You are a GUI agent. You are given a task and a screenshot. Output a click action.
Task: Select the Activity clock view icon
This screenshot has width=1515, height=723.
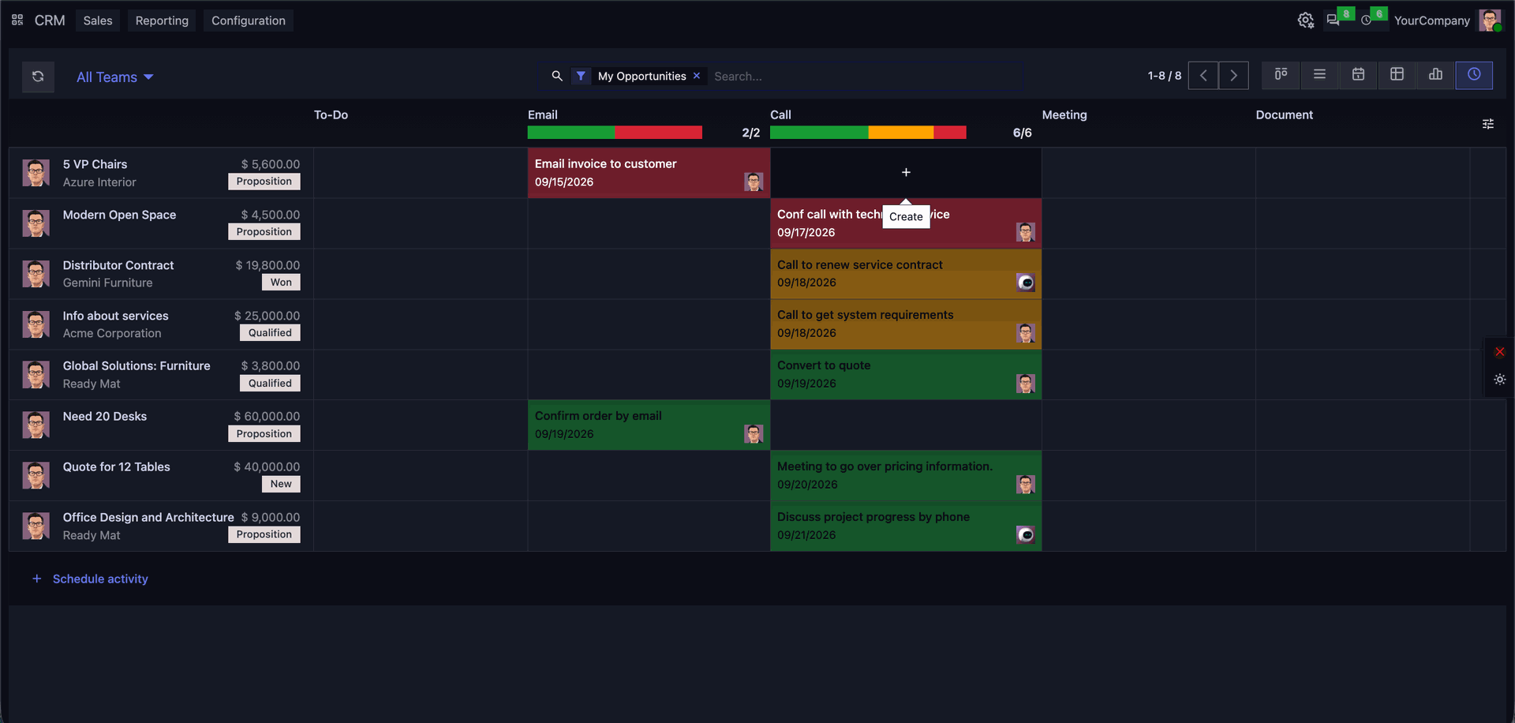(1474, 74)
